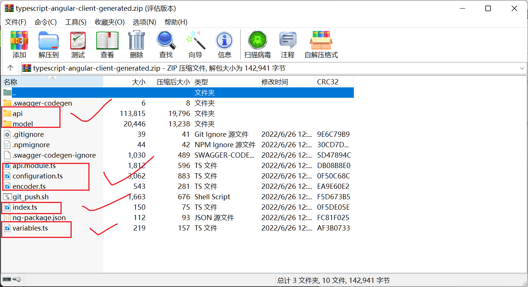Open the 查找 (Find) magnifier tool
Viewport: 528px width, 287px height.
pos(166,41)
